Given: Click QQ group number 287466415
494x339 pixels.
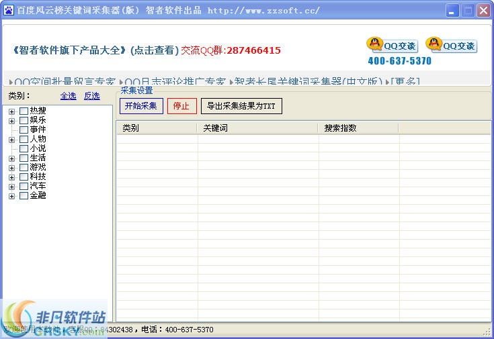Looking at the screenshot, I should (253, 50).
